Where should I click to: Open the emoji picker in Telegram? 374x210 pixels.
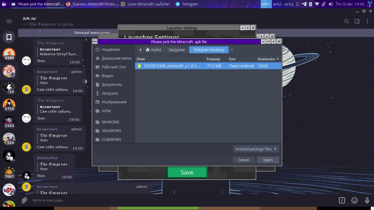(354, 200)
